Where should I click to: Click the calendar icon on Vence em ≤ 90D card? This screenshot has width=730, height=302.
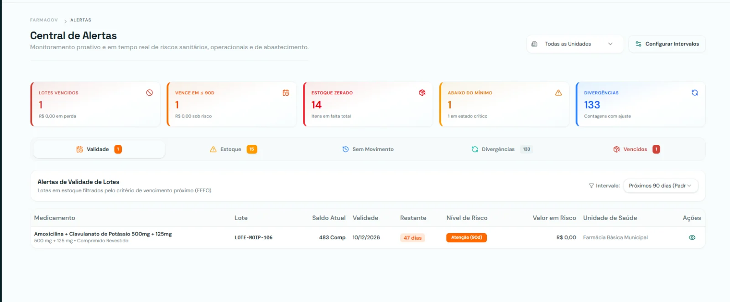(286, 92)
